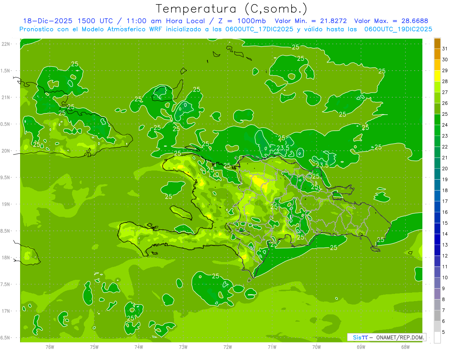The height and width of the screenshot is (352, 455).
Task: Click the "10" value on the colorbar
Action: 445,278
